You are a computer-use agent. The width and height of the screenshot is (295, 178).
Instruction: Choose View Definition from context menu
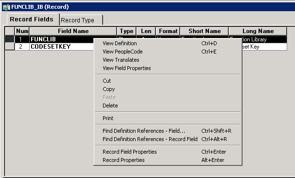[x=168, y=43]
